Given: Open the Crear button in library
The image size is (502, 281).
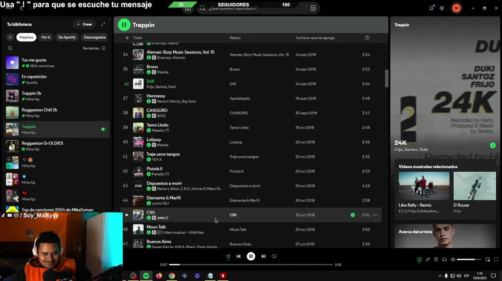Looking at the screenshot, I should point(84,24).
